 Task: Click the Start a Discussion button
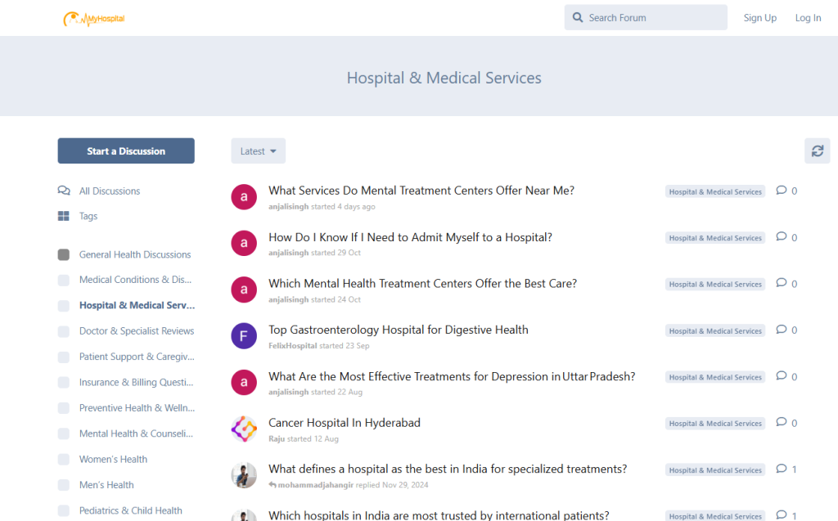[126, 150]
